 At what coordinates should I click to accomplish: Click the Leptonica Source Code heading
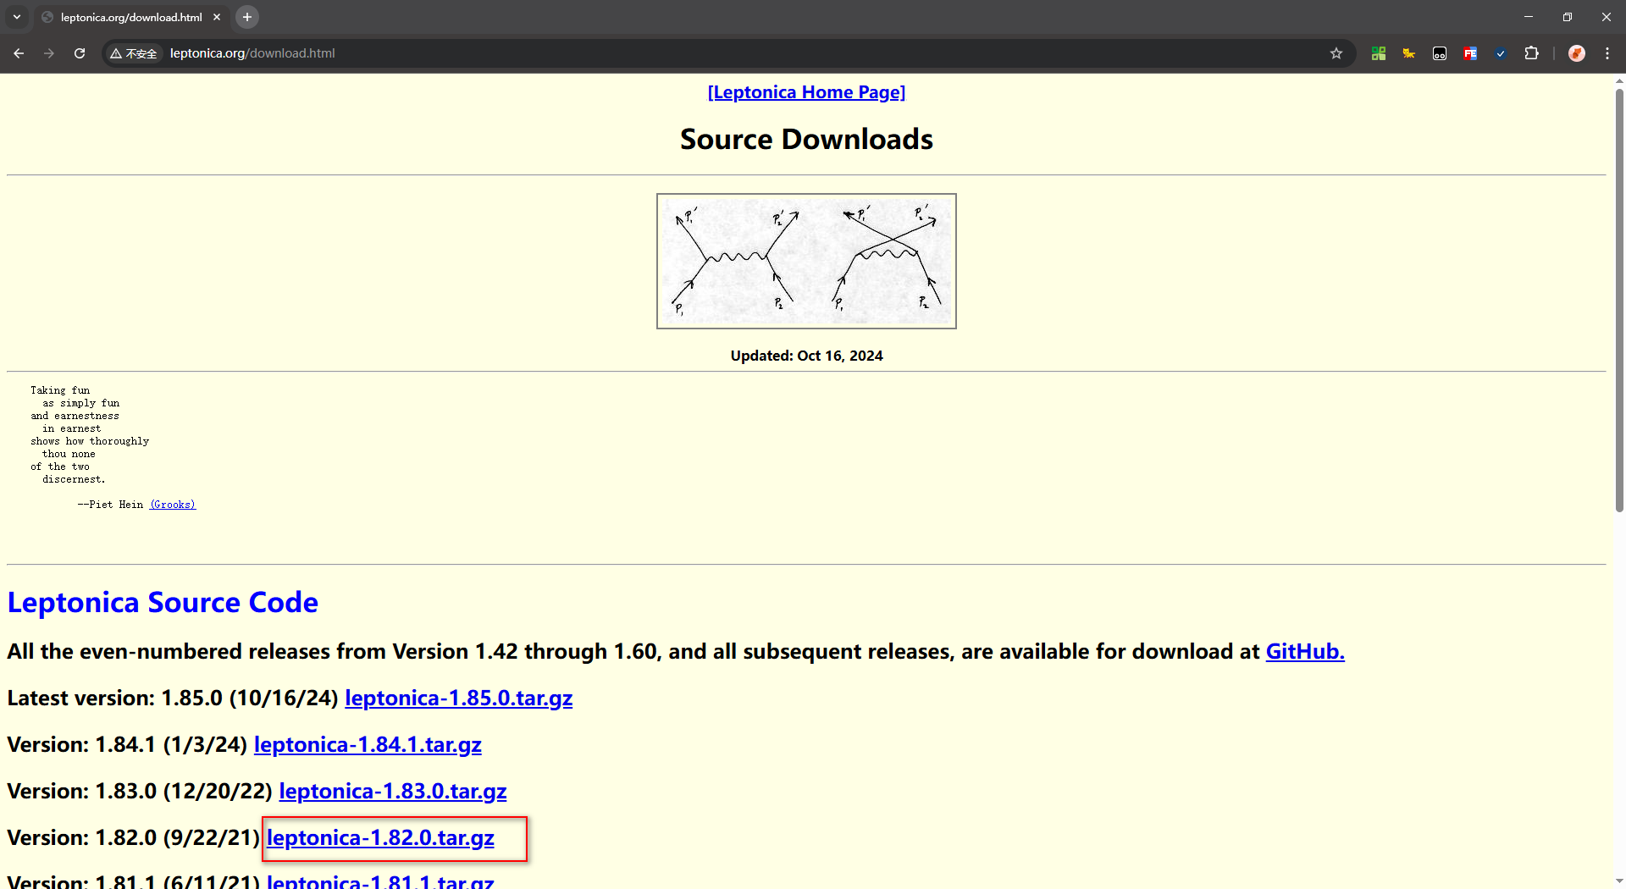(163, 602)
